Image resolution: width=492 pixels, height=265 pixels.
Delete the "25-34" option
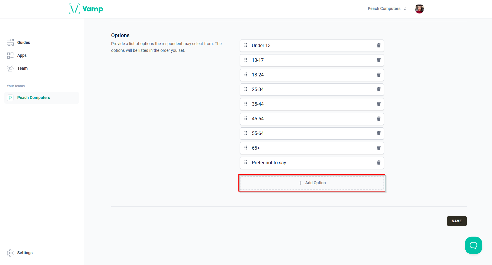click(x=379, y=89)
